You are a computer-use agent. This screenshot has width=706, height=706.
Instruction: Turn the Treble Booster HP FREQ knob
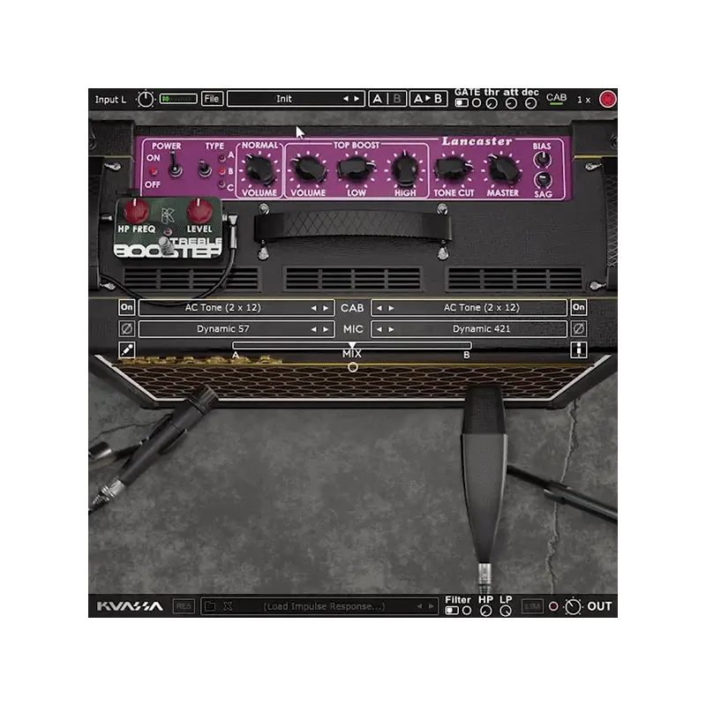(137, 210)
